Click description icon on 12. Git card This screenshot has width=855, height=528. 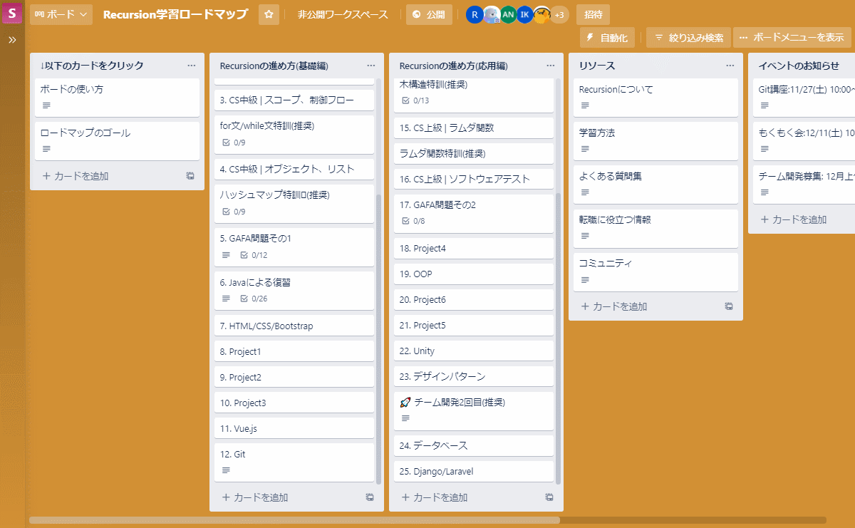point(226,470)
